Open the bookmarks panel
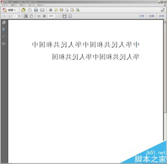This screenshot has width=167, height=164. pos(4,29)
